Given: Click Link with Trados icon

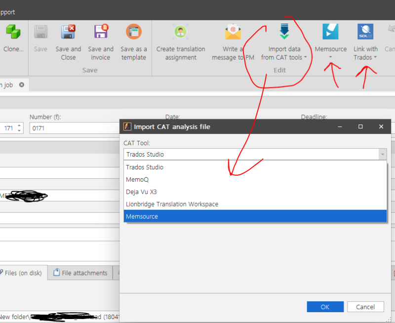Looking at the screenshot, I should 365,32.
